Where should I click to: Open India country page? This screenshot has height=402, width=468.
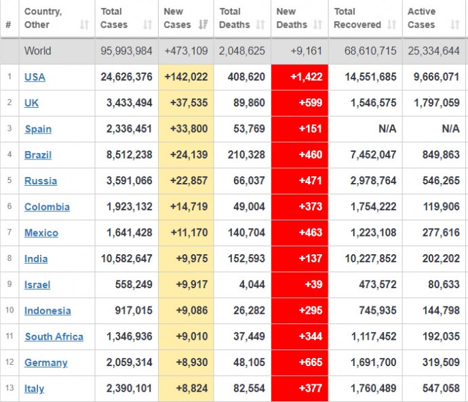coord(36,259)
